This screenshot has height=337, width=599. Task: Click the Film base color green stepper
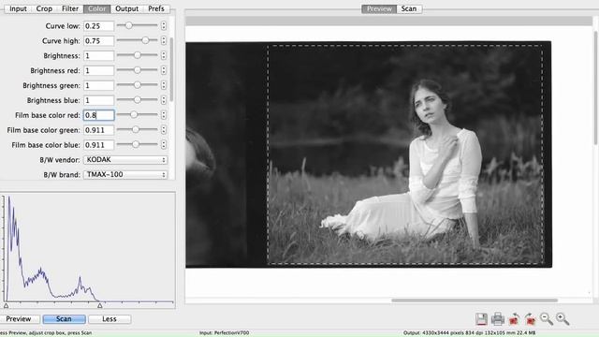(164, 130)
